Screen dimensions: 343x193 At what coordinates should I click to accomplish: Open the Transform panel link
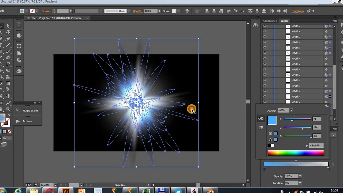point(298,11)
